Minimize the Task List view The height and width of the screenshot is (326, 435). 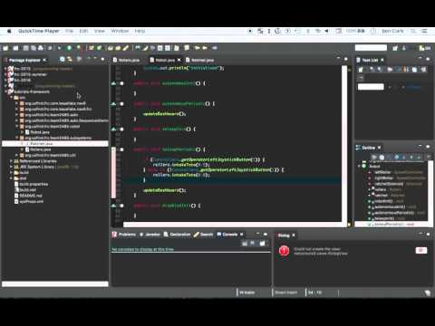pos(420,59)
